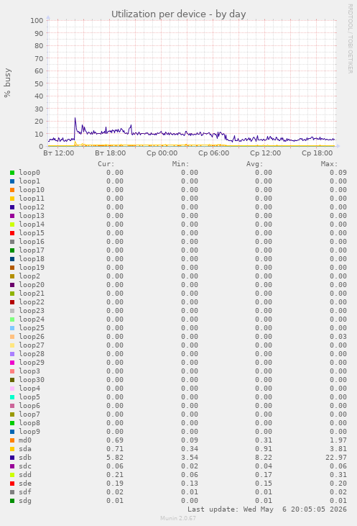Click the 'Ср 12:00' x-axis label
The height and width of the screenshot is (526, 357).
tap(265, 153)
